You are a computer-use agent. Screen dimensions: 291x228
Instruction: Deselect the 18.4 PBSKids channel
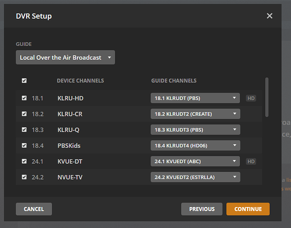[x=24, y=145]
